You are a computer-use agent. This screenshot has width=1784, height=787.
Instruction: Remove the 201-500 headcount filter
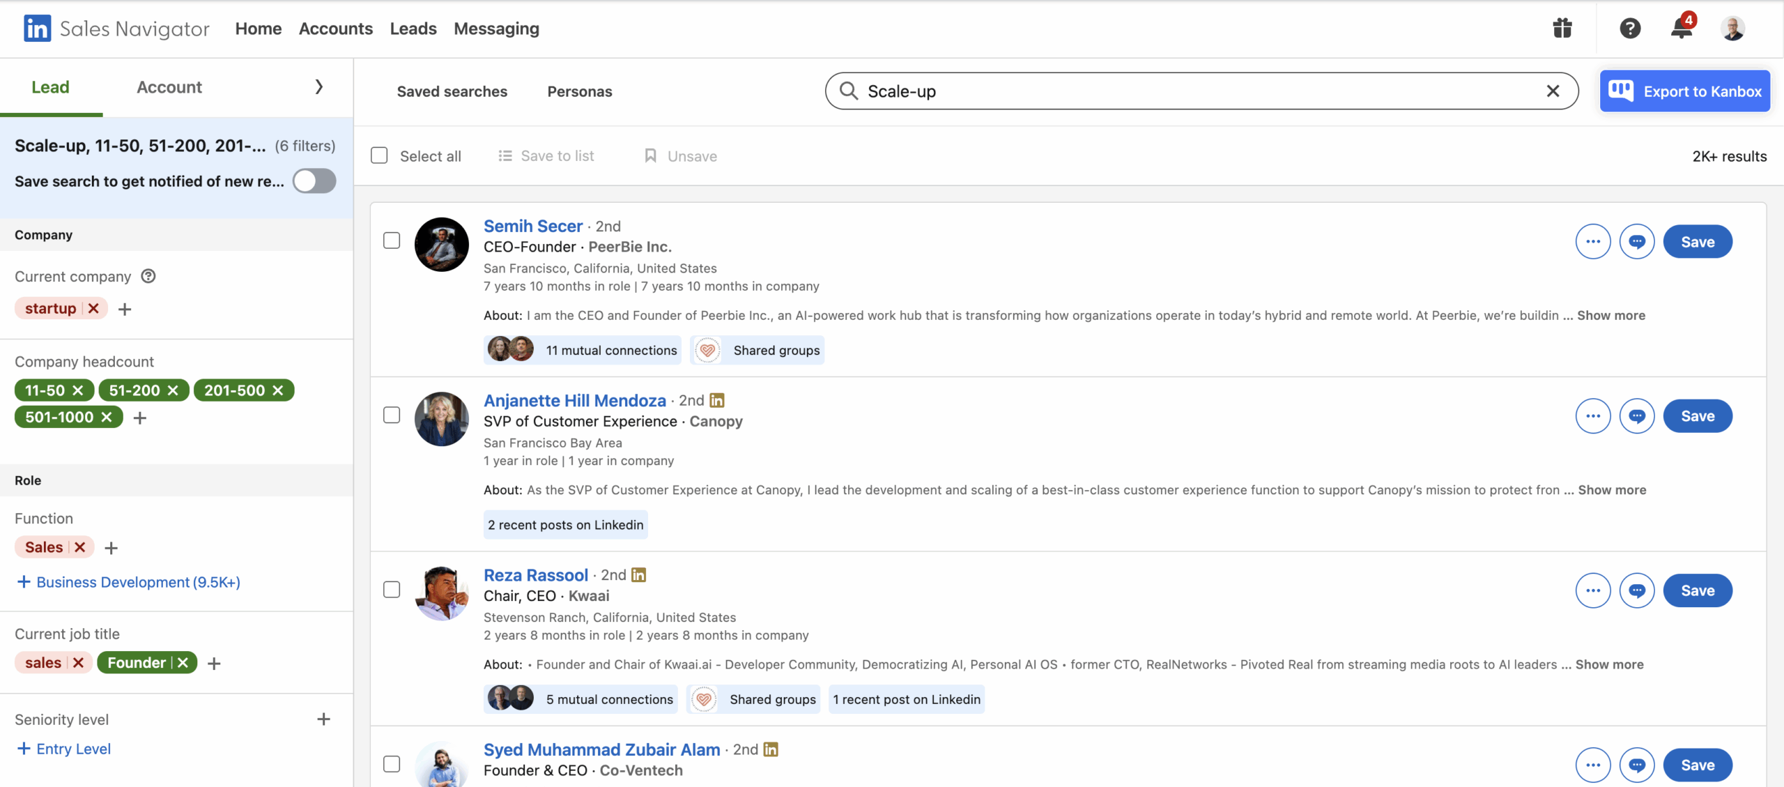277,390
